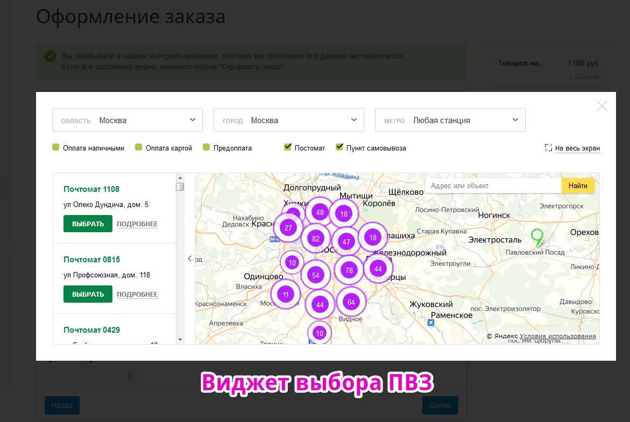Click the Адрес или объект search field
Viewport: 630px width, 422px height.
click(493, 186)
